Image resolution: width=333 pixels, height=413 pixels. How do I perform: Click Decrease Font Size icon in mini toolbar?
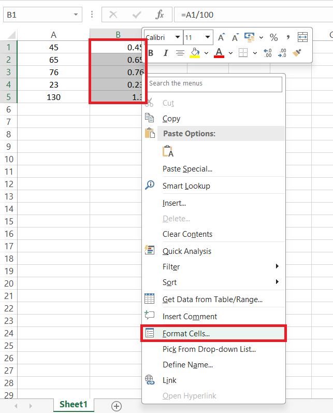(x=235, y=37)
